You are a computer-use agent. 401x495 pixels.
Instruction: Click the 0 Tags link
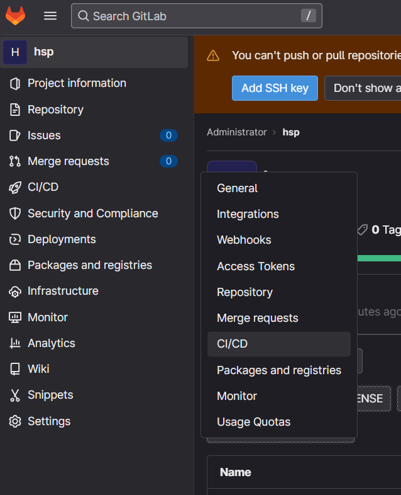tap(386, 230)
